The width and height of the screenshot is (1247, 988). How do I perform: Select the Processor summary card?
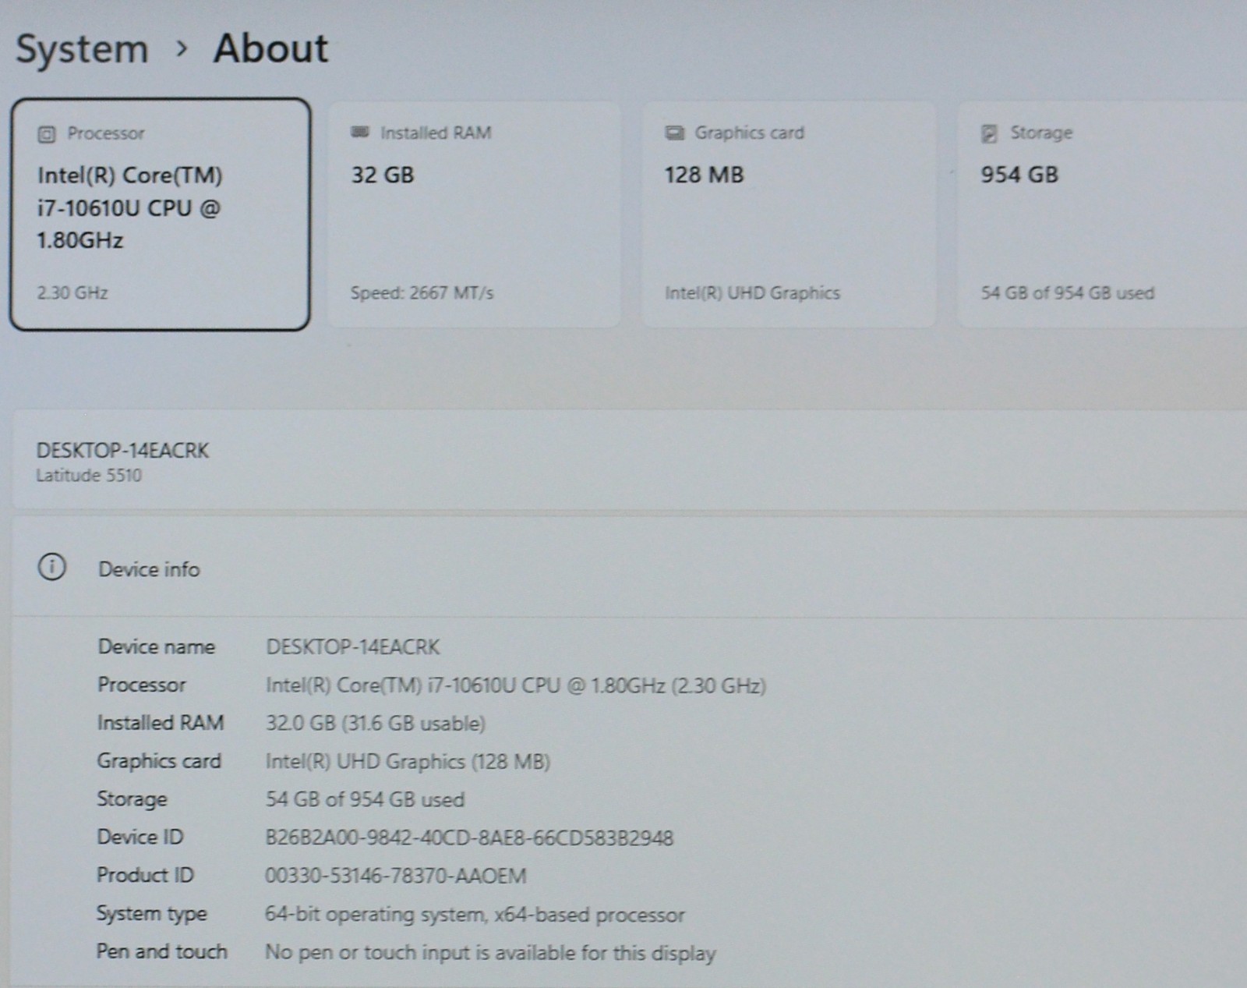point(160,214)
